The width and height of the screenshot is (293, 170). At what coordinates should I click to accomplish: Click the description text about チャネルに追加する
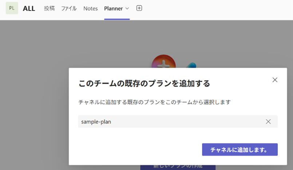pyautogui.click(x=154, y=102)
